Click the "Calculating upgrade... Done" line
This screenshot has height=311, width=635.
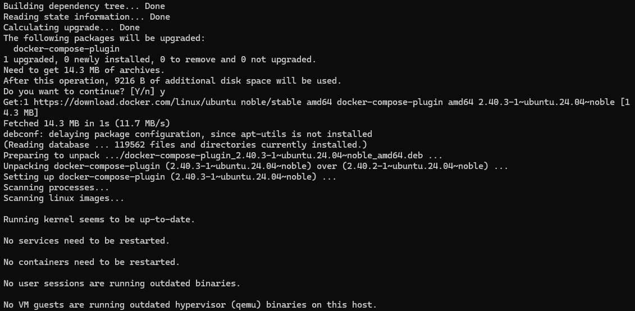(x=71, y=28)
